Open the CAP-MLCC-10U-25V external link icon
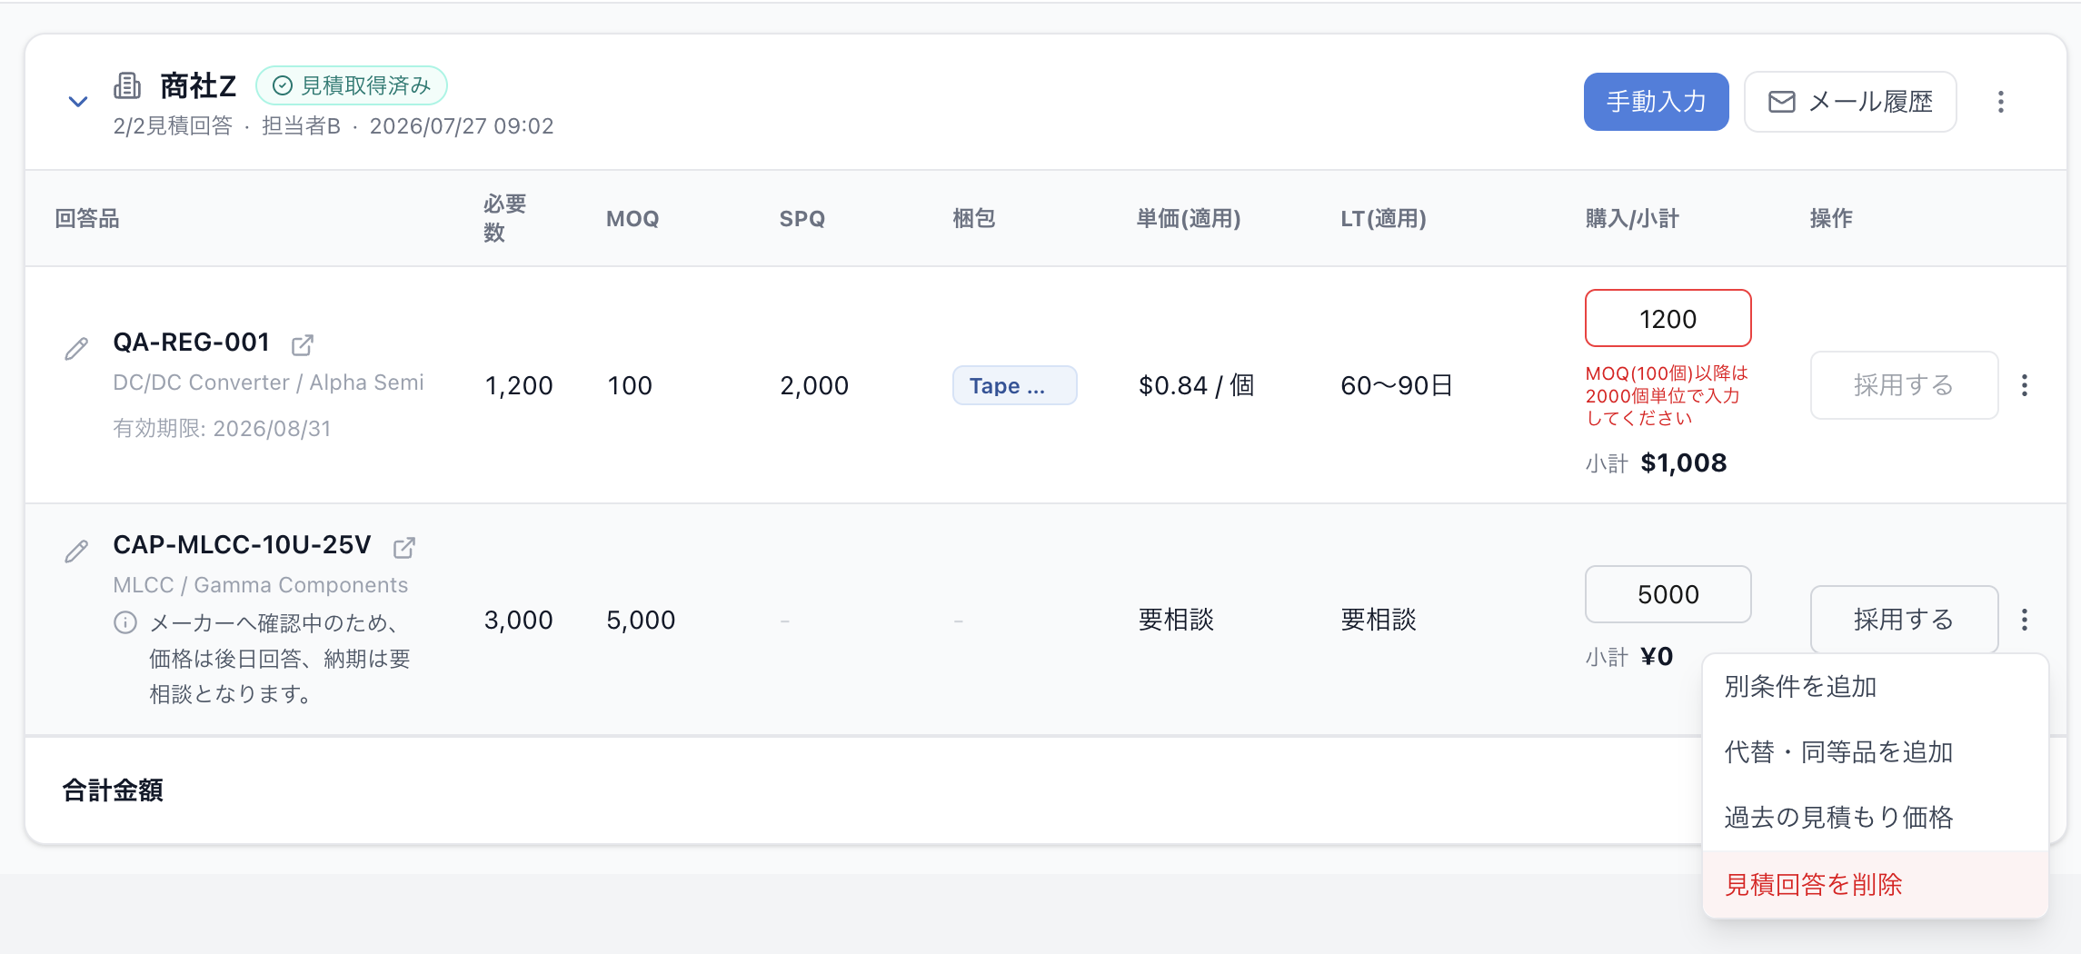The image size is (2081, 954). pos(404,548)
